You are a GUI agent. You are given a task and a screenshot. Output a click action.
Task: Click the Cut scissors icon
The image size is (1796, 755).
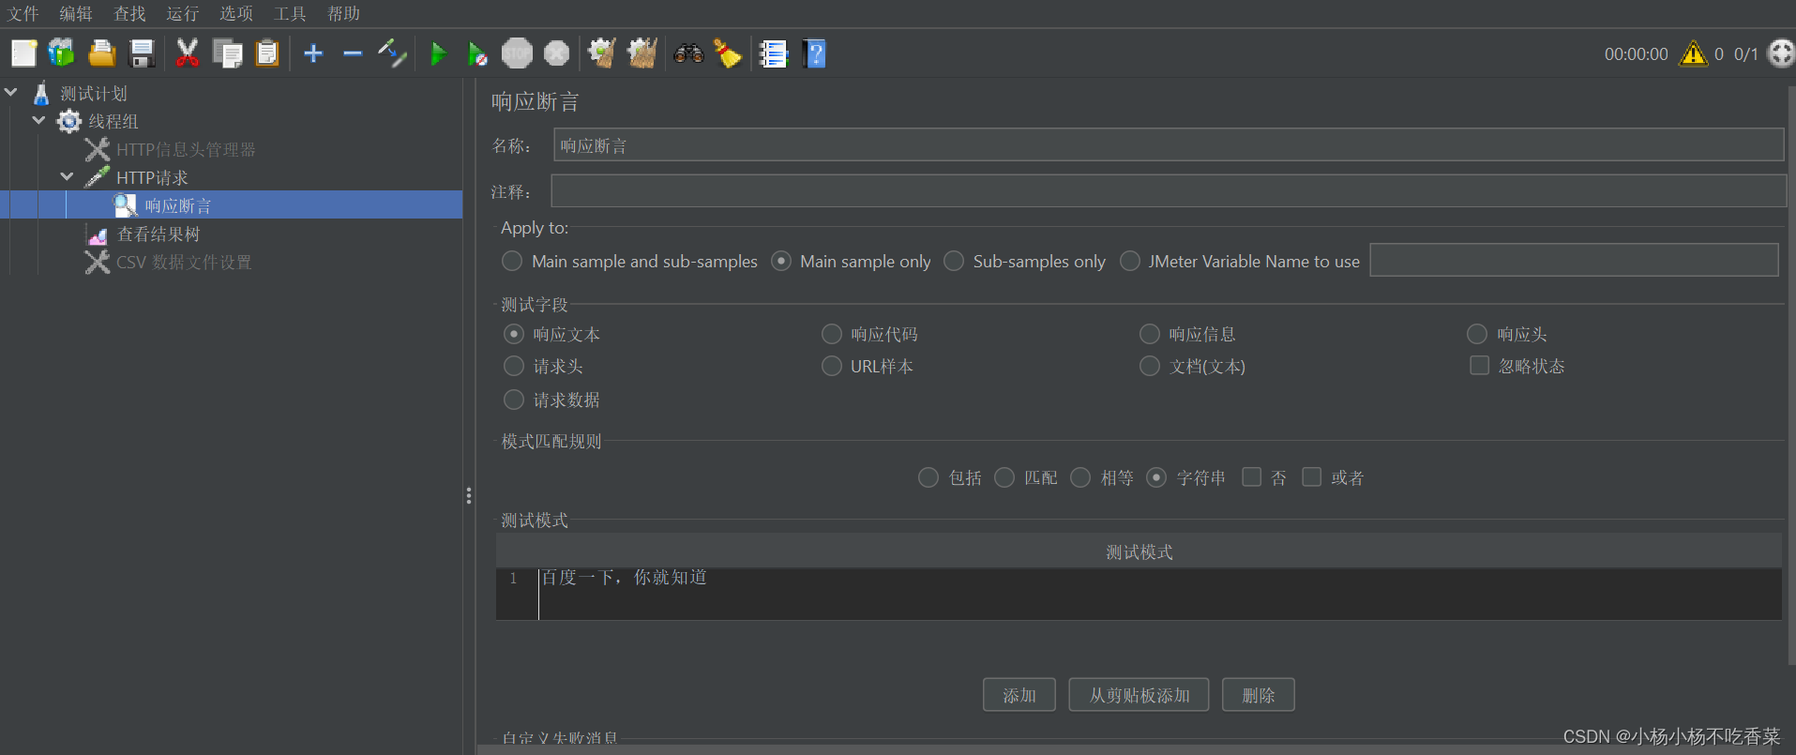(188, 53)
